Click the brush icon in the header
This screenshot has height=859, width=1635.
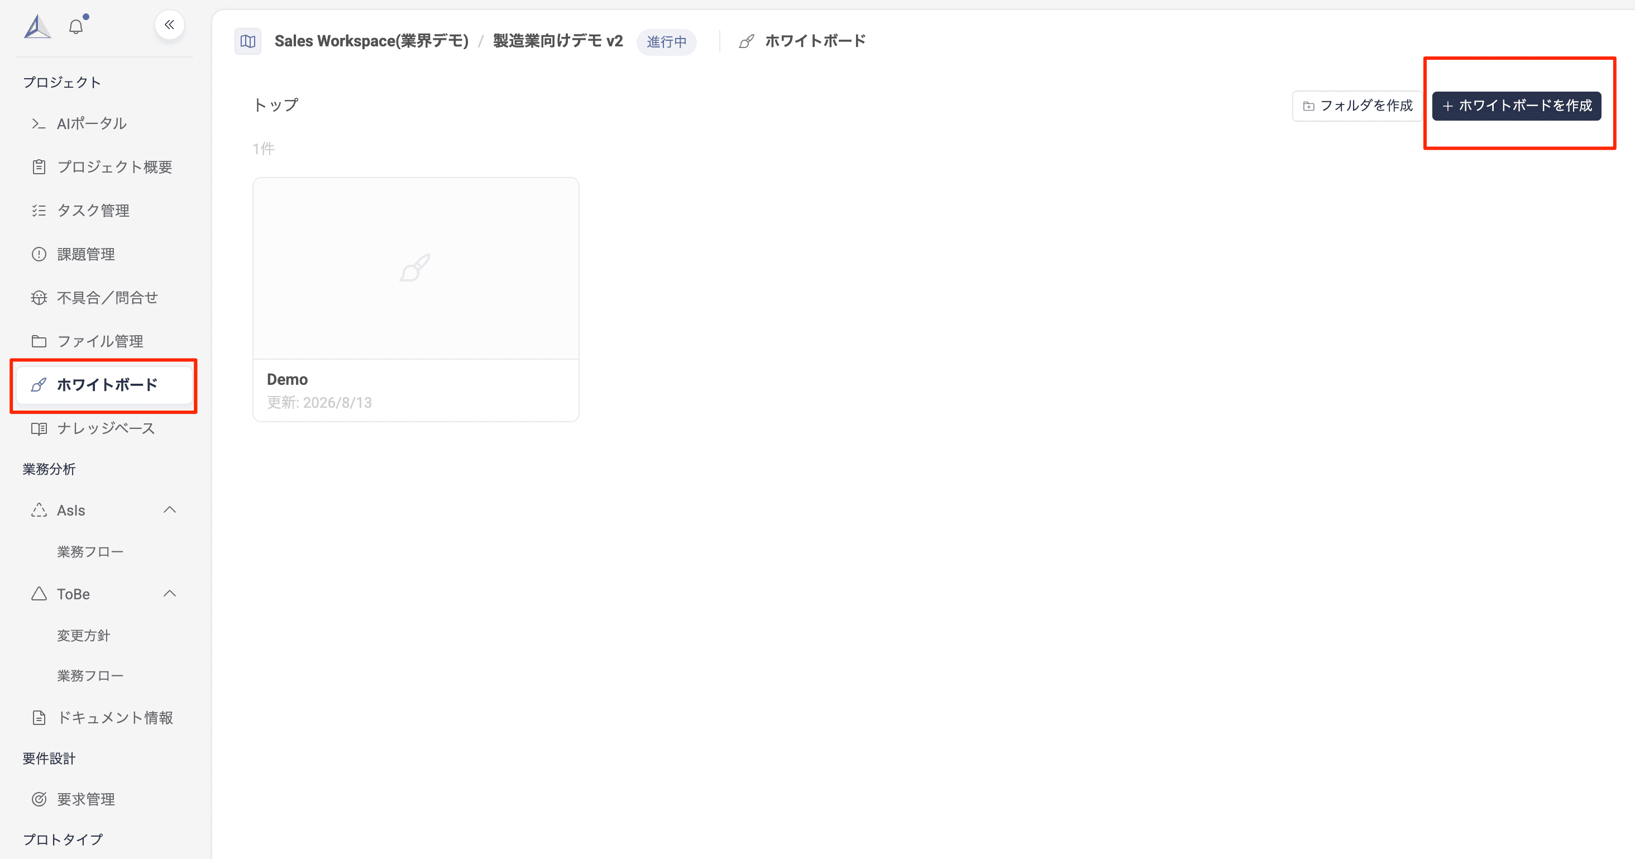click(x=747, y=42)
